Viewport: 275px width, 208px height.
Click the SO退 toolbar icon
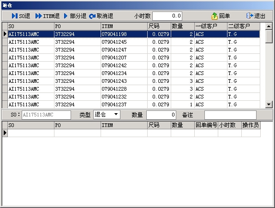[x=15, y=16]
